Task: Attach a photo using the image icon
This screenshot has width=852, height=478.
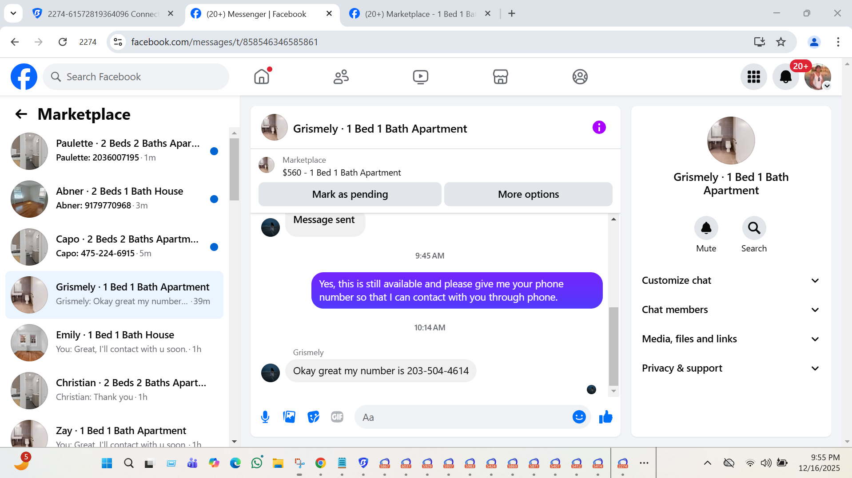Action: tap(289, 417)
